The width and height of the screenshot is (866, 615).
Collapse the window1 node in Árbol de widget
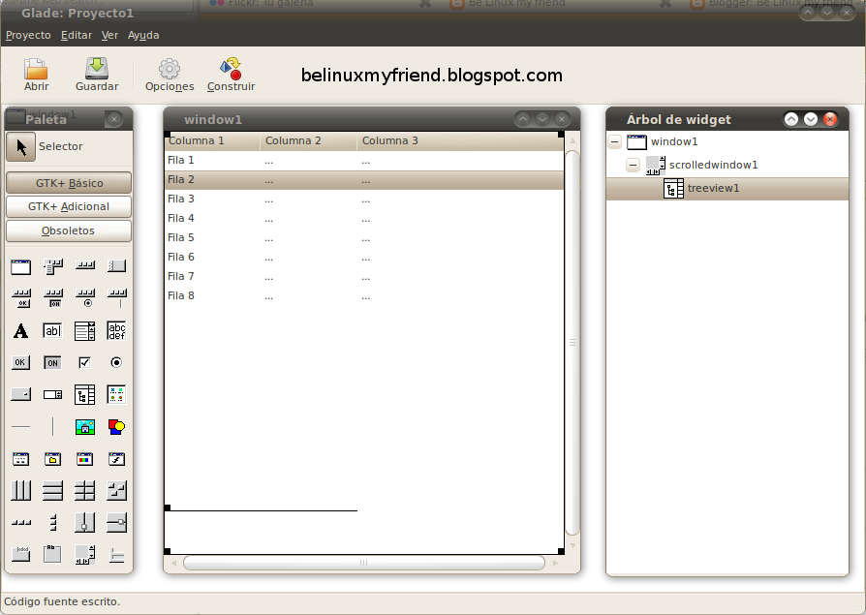(614, 141)
